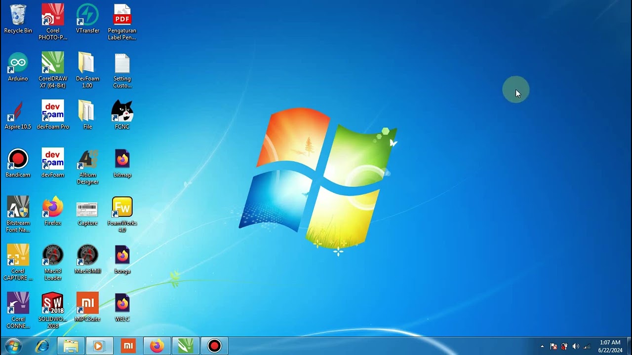Switch to Bandicam recorder in taskbar
The height and width of the screenshot is (355, 632).
pyautogui.click(x=214, y=346)
